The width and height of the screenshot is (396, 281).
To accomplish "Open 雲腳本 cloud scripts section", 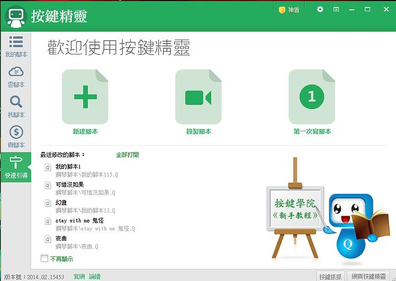I will point(16,77).
